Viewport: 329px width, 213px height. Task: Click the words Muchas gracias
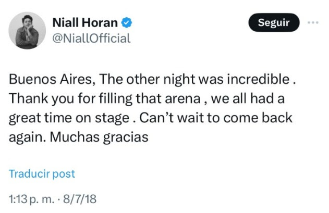pos(108,137)
